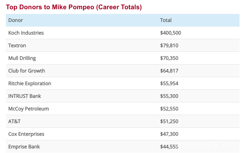Viewport: 242px width, 153px height.
Task: Click the Top Donors to Mike Pompeo heading
Action: 74,7
